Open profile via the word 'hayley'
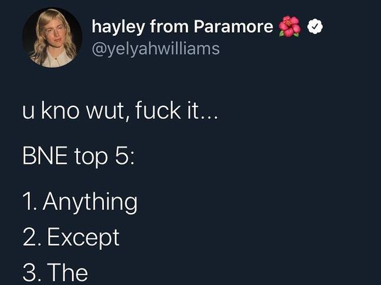The width and height of the screenshot is (381, 285). coord(118,27)
